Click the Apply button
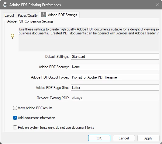This screenshot has width=162, height=144. (x=148, y=138)
